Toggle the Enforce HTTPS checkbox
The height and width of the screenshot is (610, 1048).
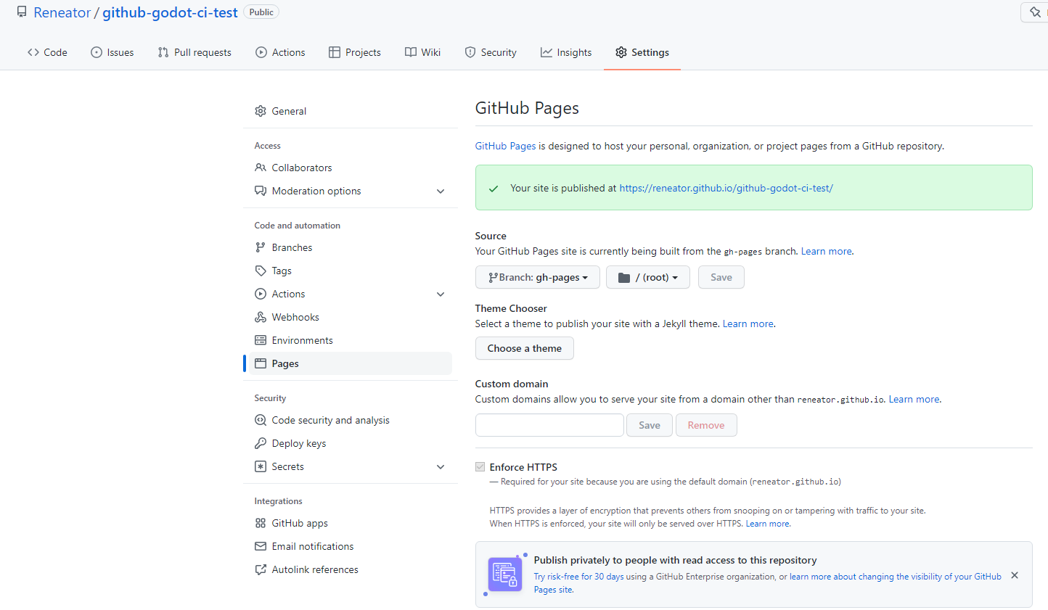tap(480, 467)
